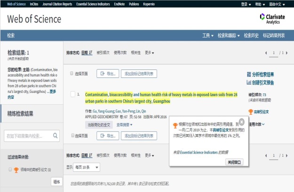The image size is (294, 192).
Task: Click the top 添加到标记结果列表 button
Action: (x=139, y=74)
